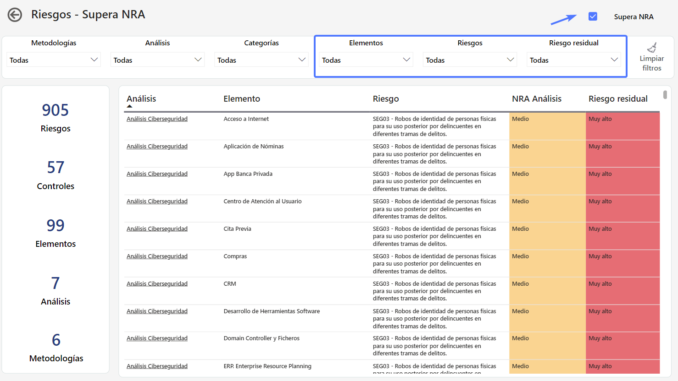Click the Muy alto cell for Compras
The width and height of the screenshot is (678, 381).
[622, 263]
